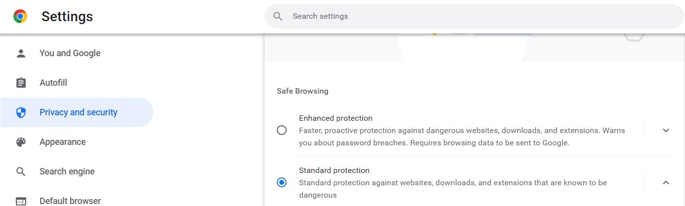Open the You and Google section

(70, 53)
